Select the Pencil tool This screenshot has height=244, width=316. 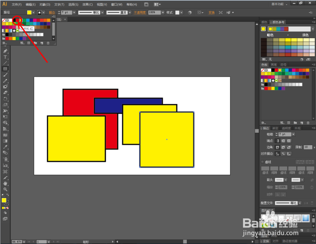(x=5, y=81)
